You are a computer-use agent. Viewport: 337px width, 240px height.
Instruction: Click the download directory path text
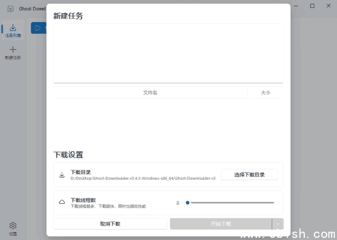point(143,178)
